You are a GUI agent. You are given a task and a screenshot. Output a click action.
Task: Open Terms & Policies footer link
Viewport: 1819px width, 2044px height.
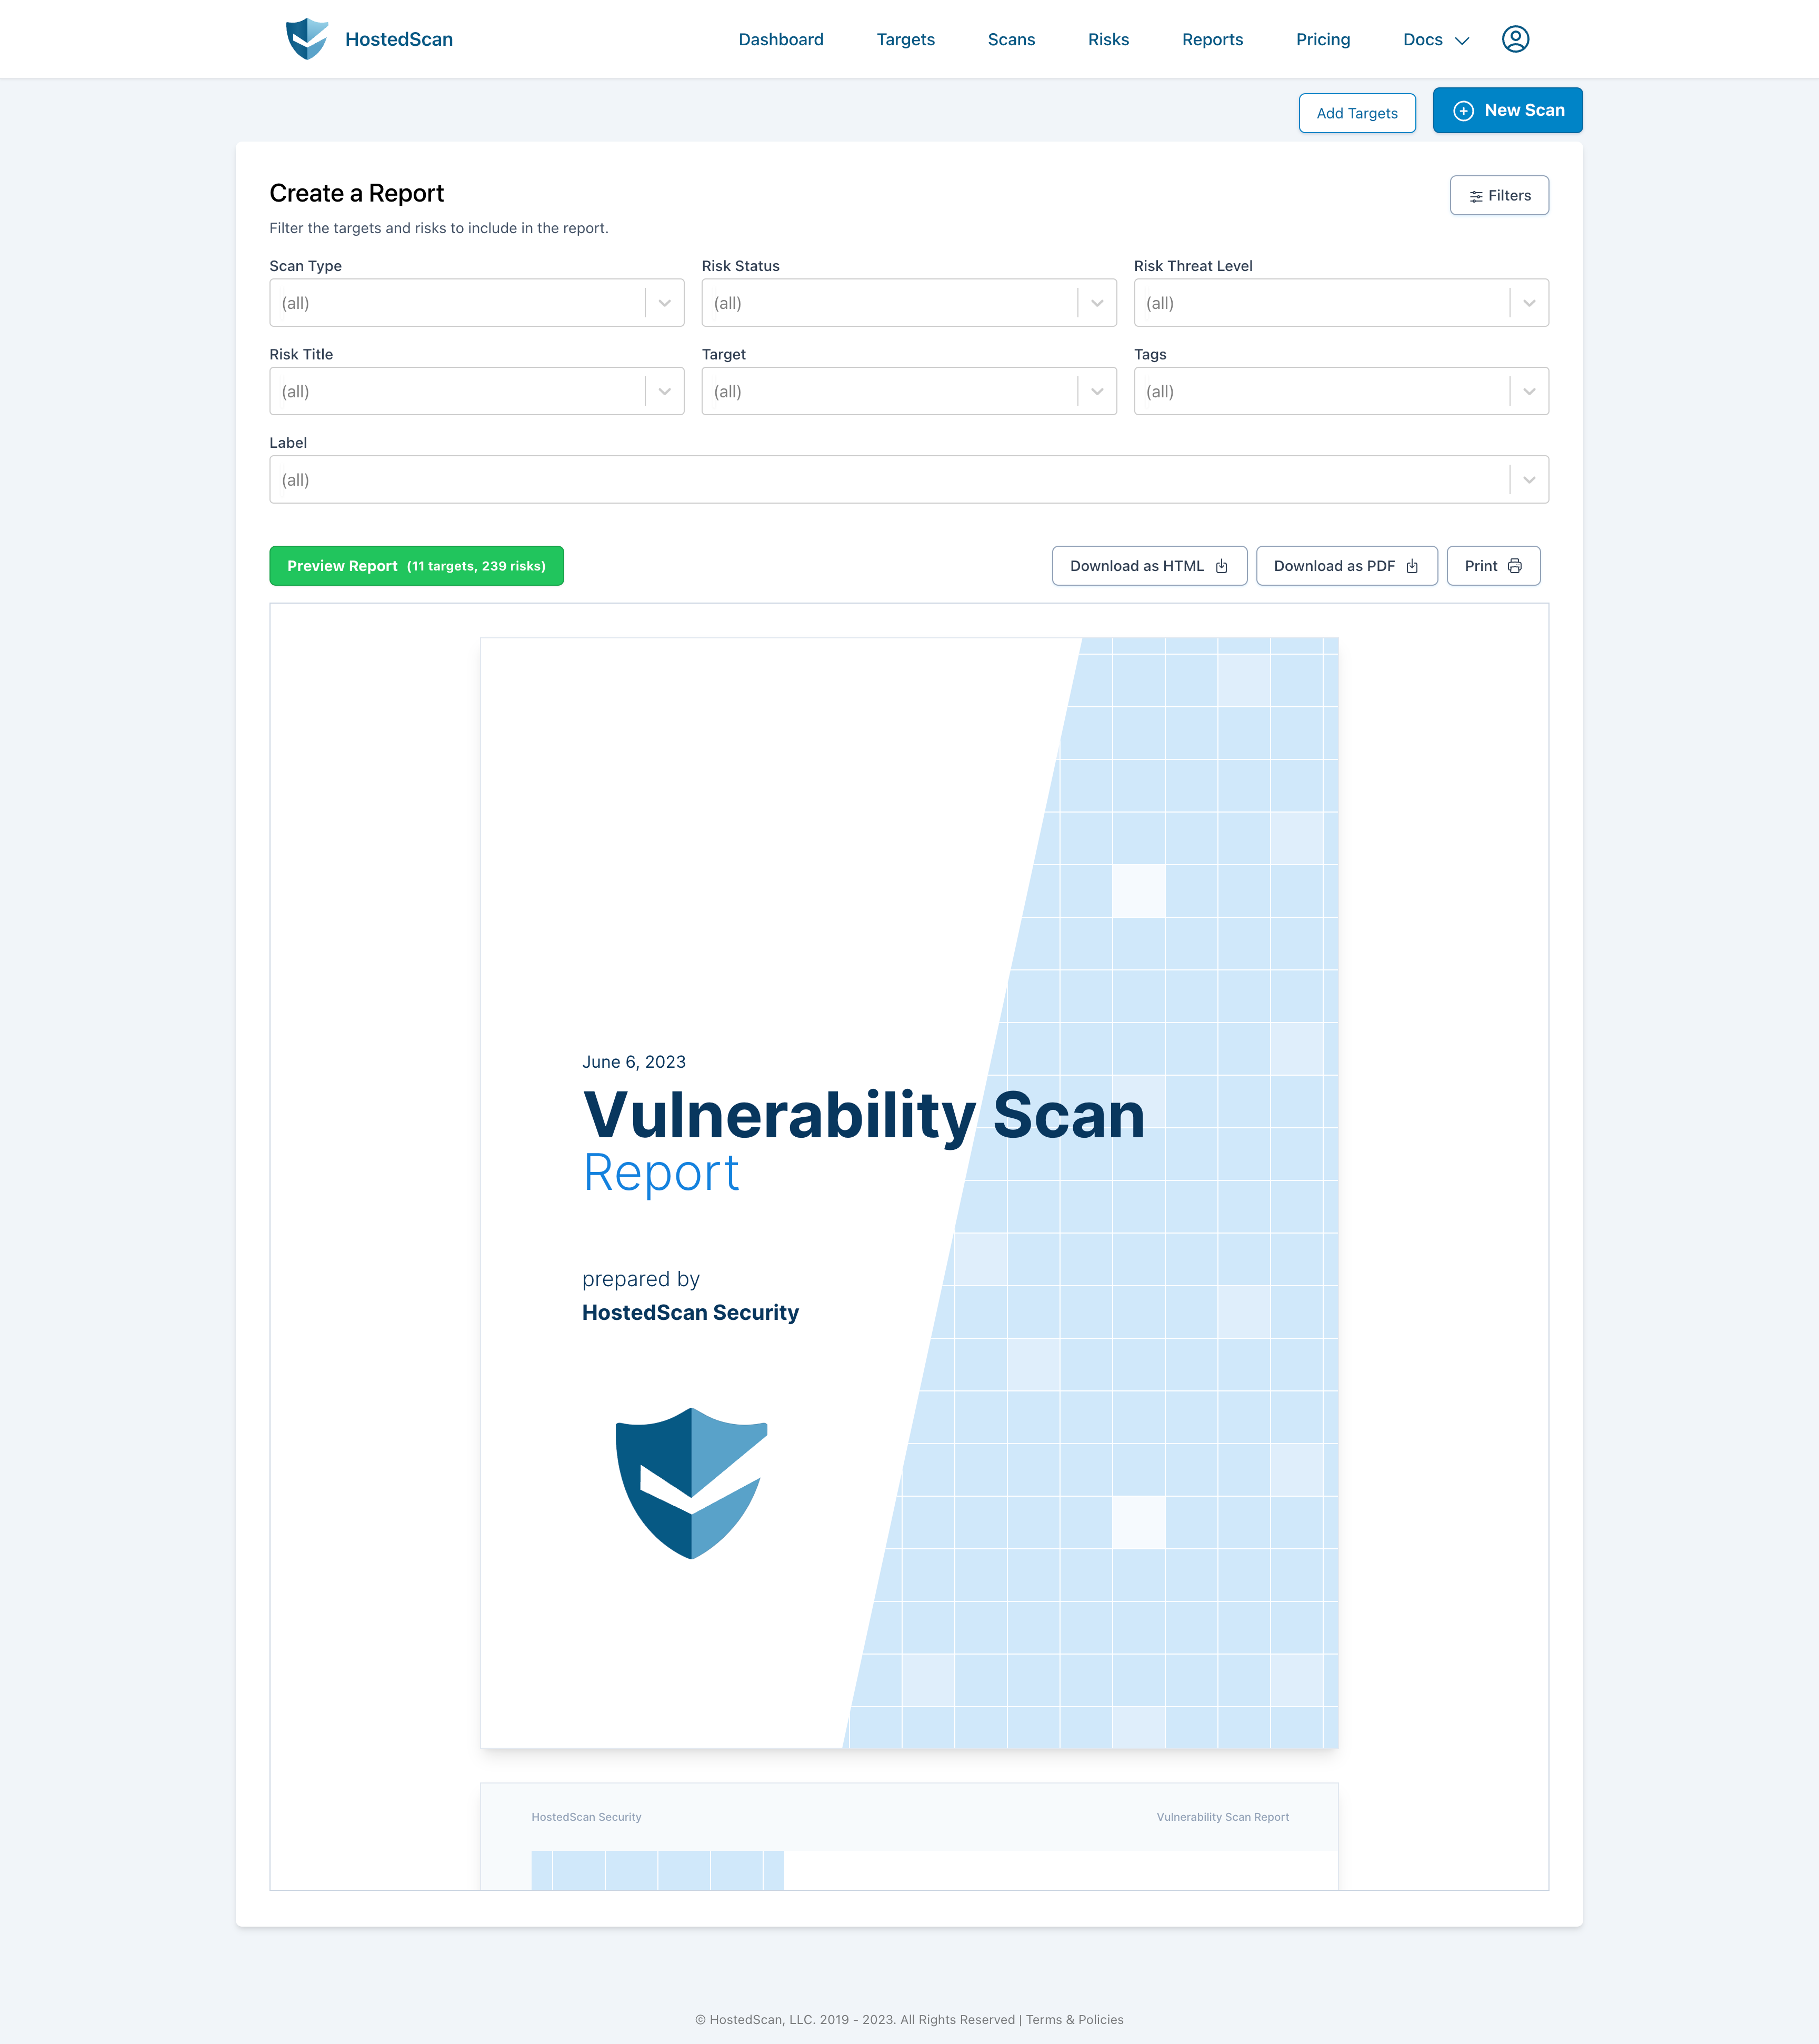(1074, 2019)
